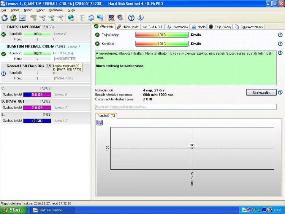This screenshot has width=285, height=214.
Task: Click the '4 nap, 21 óra' value
Action: pyautogui.click(x=154, y=90)
